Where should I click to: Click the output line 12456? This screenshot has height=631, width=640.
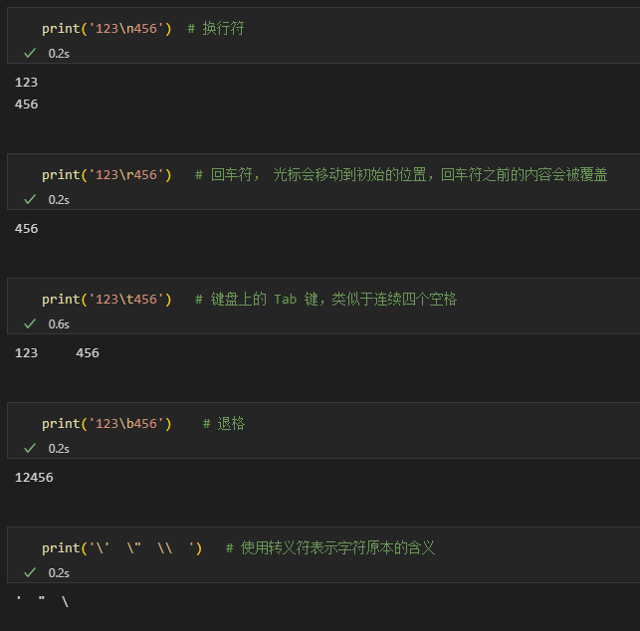coord(34,478)
